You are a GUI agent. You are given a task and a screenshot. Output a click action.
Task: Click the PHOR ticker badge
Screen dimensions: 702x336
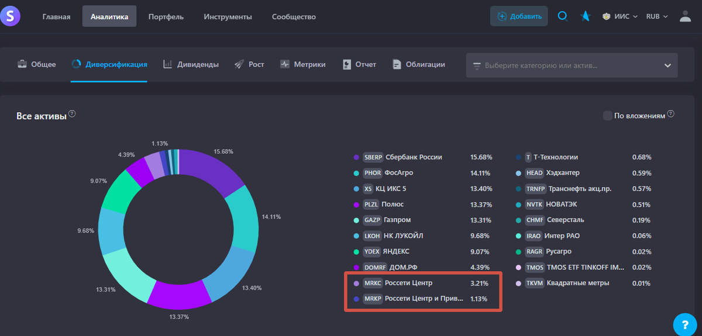tap(373, 173)
